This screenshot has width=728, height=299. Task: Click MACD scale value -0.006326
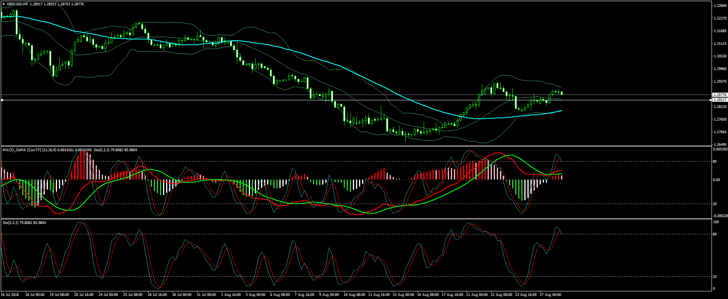(x=720, y=216)
